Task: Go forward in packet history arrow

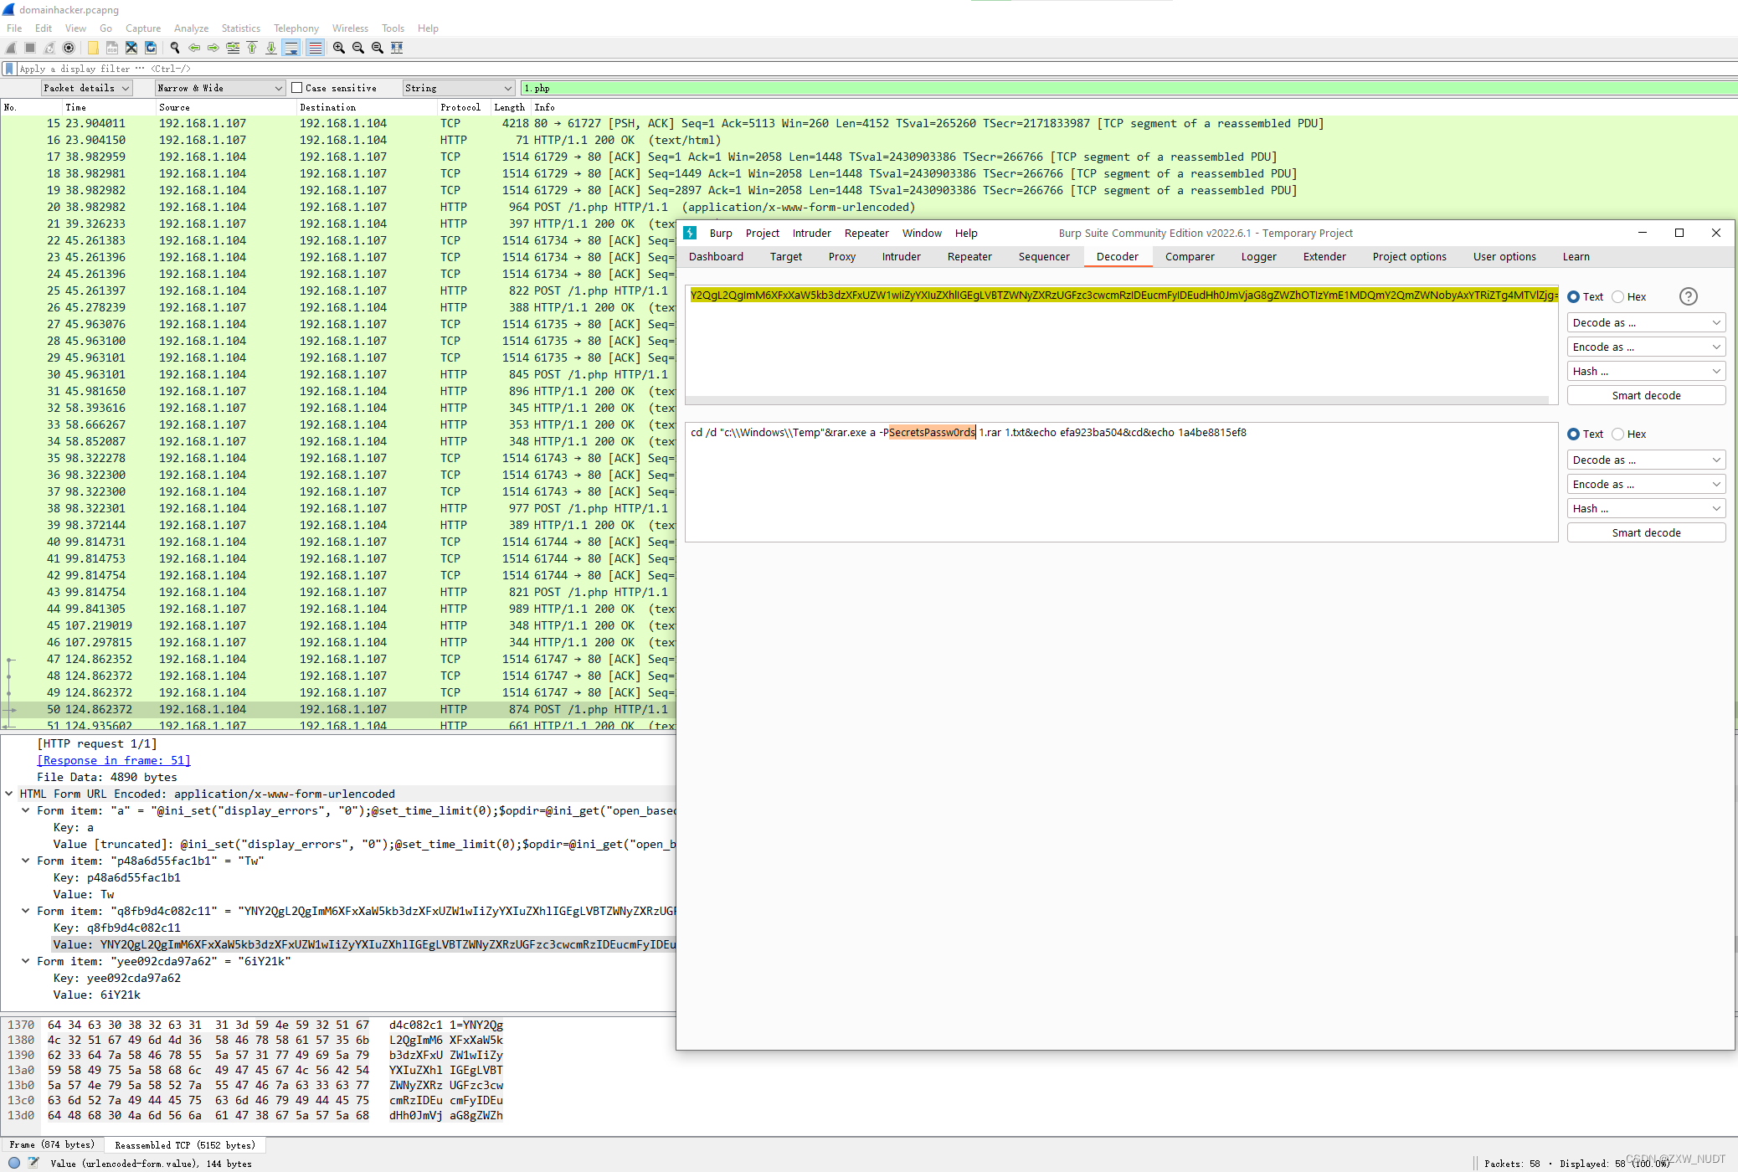Action: tap(213, 48)
